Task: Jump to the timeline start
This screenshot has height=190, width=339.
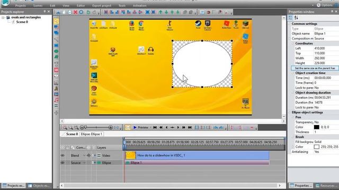Action: pos(155,128)
